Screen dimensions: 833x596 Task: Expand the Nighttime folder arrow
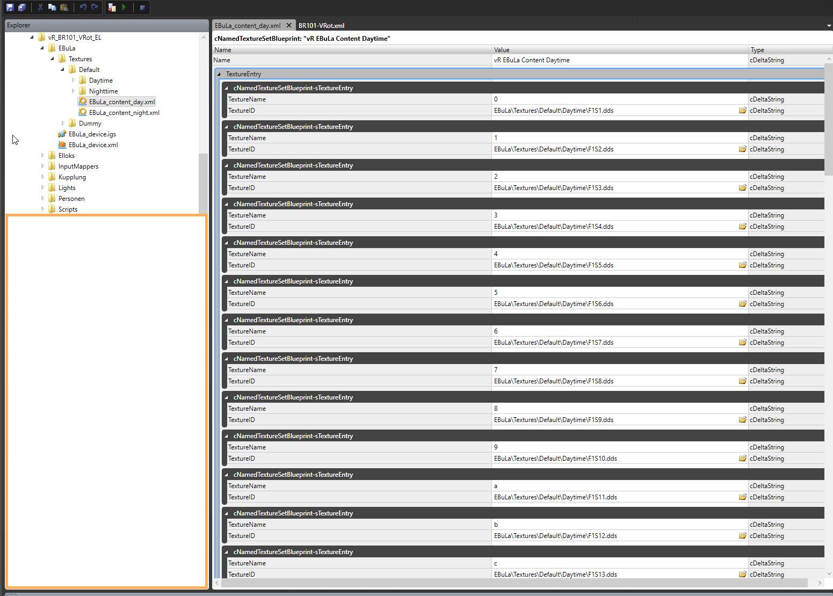tap(73, 91)
